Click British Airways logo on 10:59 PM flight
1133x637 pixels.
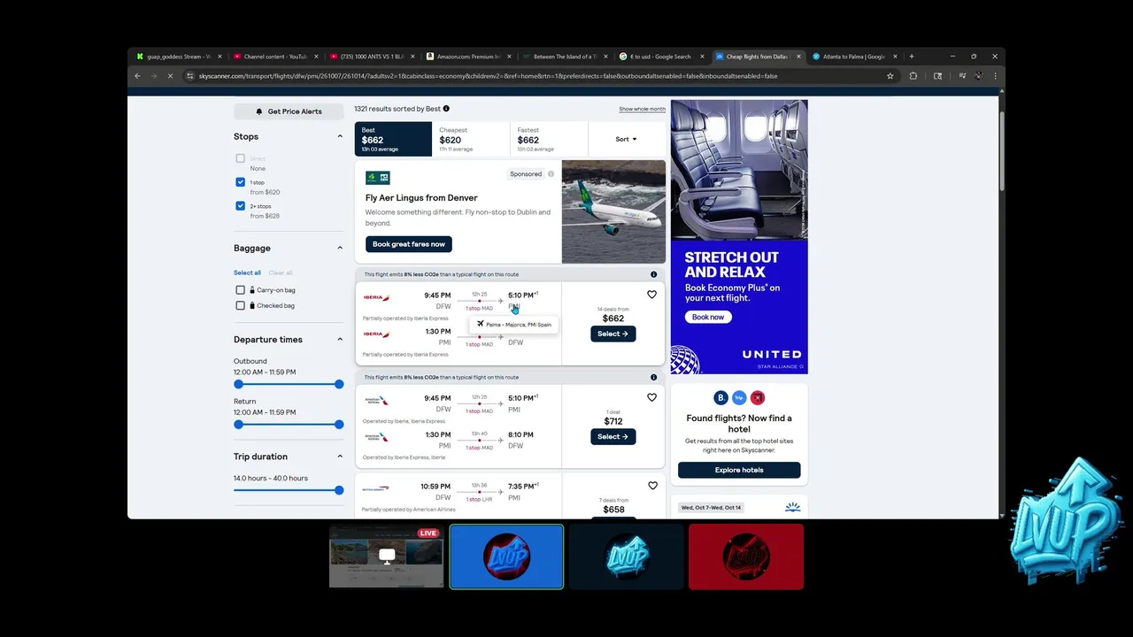tap(375, 488)
